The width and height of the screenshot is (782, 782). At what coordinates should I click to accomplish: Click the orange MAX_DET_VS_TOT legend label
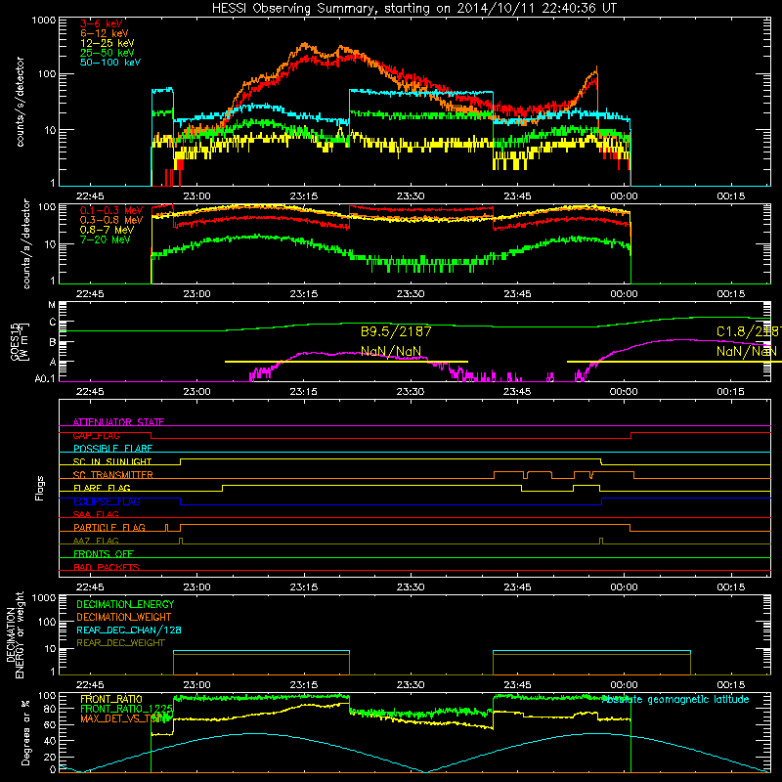pyautogui.click(x=121, y=718)
